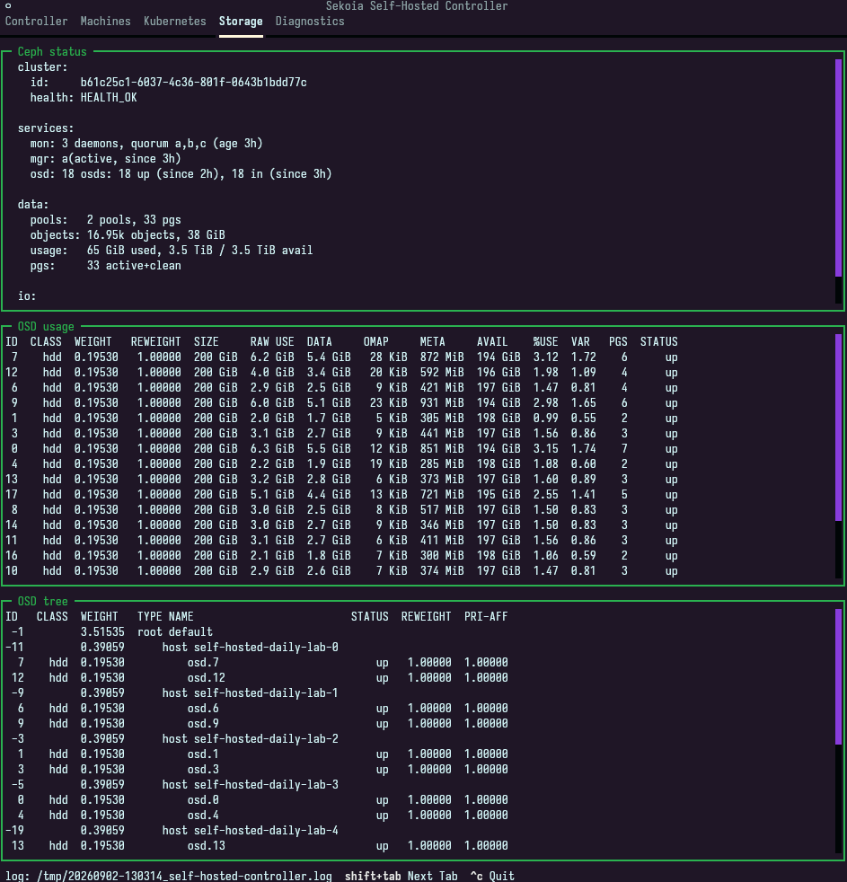The height and width of the screenshot is (882, 847).
Task: Select the Storage tab
Action: point(241,22)
